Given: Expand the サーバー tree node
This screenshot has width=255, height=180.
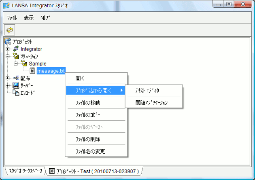Looking at the screenshot, I should [x=7, y=85].
